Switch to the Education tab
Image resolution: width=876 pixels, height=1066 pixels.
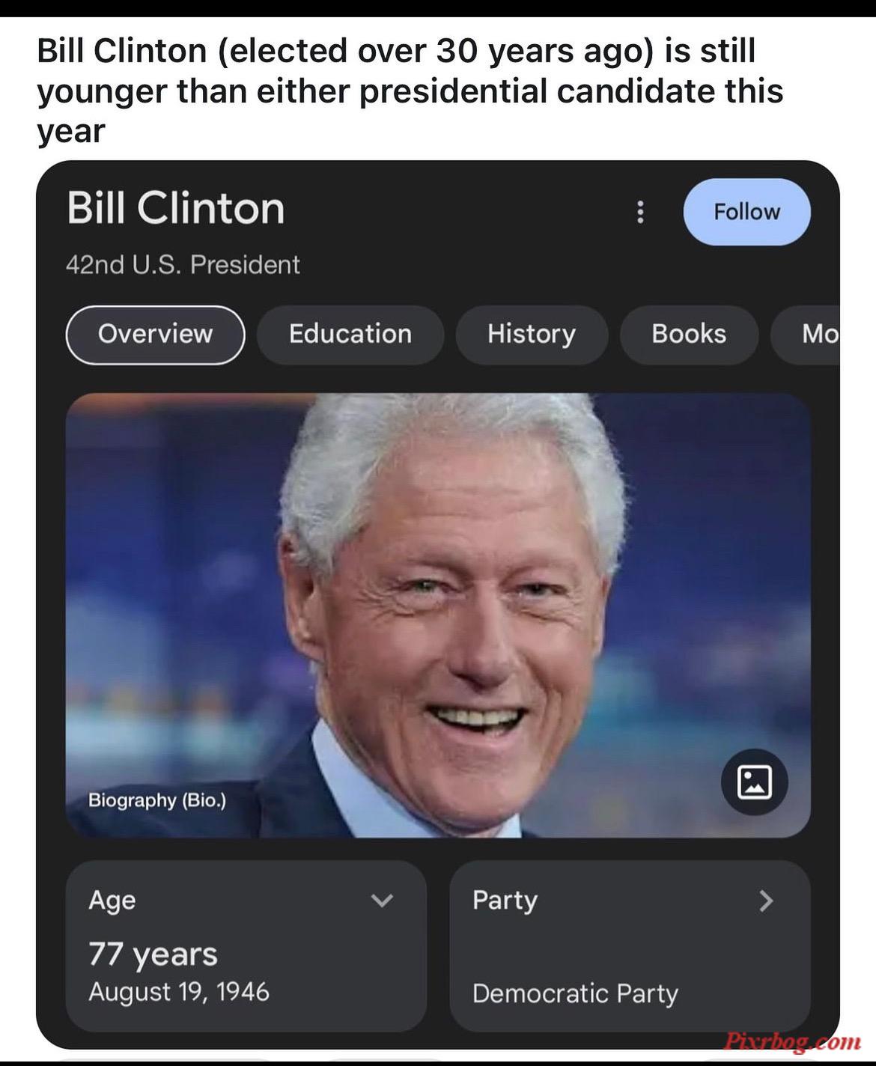[350, 334]
